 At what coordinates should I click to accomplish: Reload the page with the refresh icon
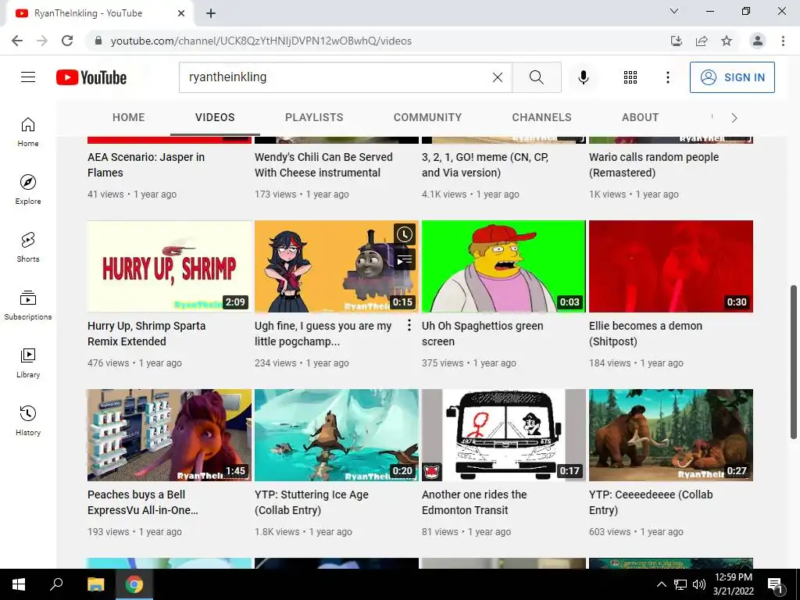tap(67, 41)
